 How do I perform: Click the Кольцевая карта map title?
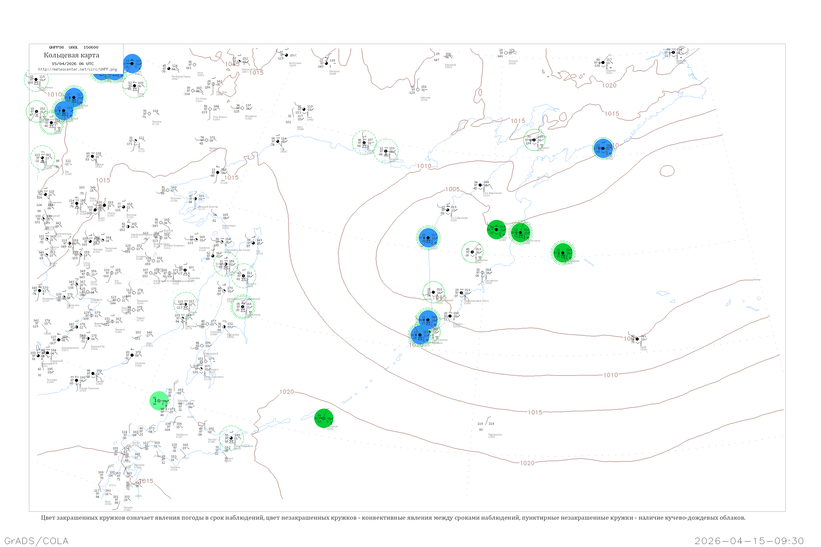coord(71,55)
